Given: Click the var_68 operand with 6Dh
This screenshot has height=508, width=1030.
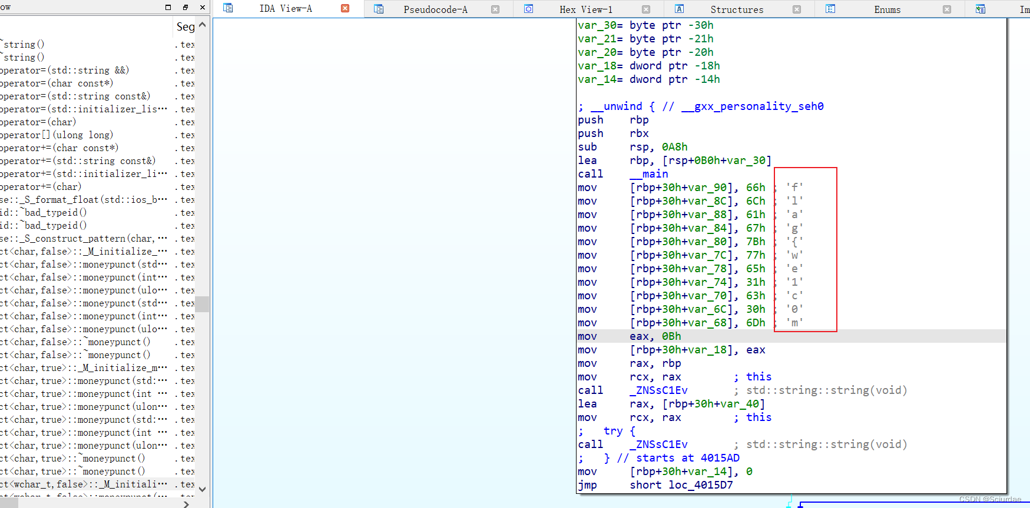Looking at the screenshot, I should point(697,323).
